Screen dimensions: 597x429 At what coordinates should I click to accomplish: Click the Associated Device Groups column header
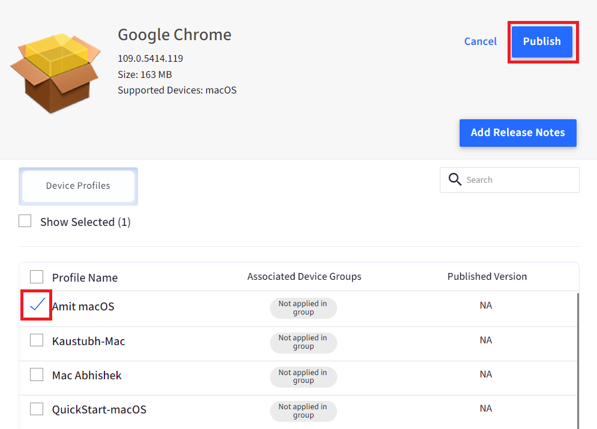click(x=304, y=277)
